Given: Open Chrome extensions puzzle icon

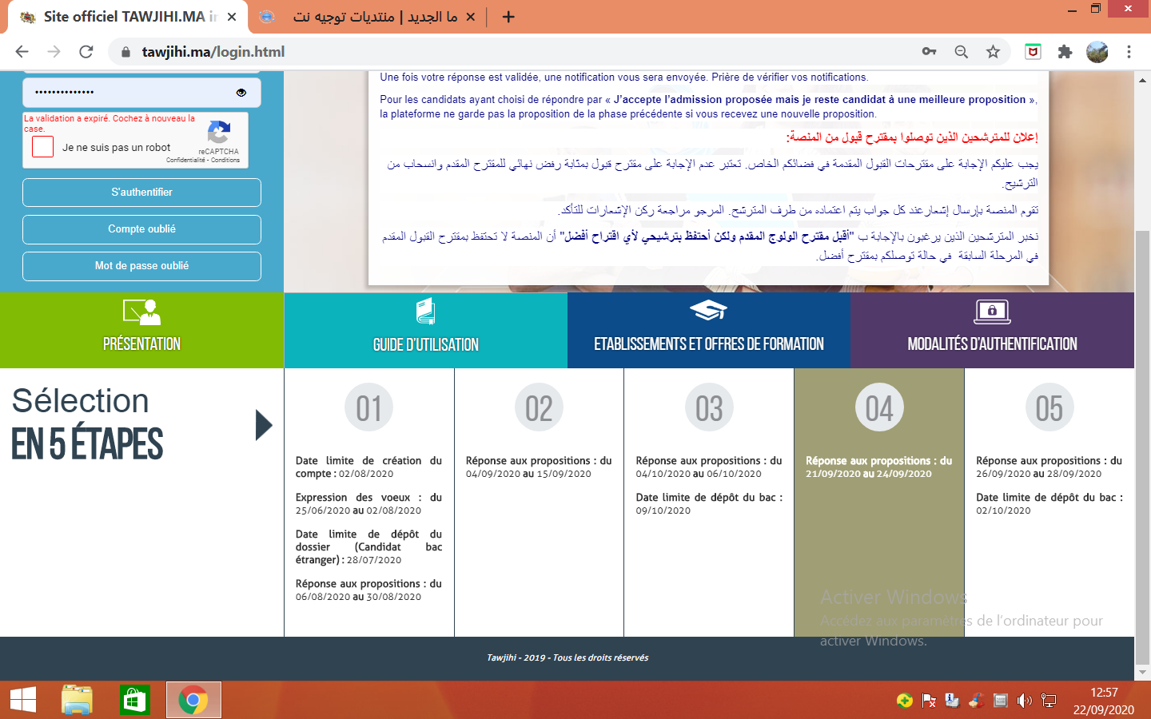Looking at the screenshot, I should click(1065, 52).
